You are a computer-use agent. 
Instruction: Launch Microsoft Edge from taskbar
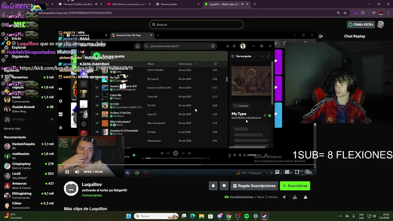(193, 216)
